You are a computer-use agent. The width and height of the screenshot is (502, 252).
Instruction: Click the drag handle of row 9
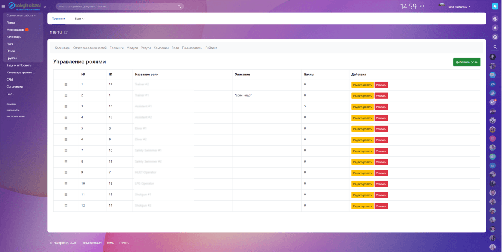tap(66, 173)
